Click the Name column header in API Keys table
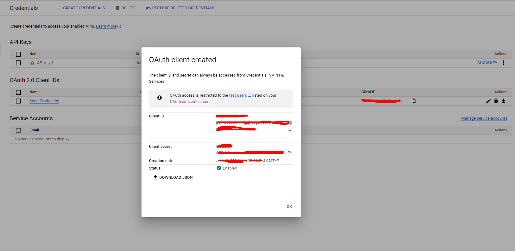Image resolution: width=515 pixels, height=251 pixels. point(35,54)
